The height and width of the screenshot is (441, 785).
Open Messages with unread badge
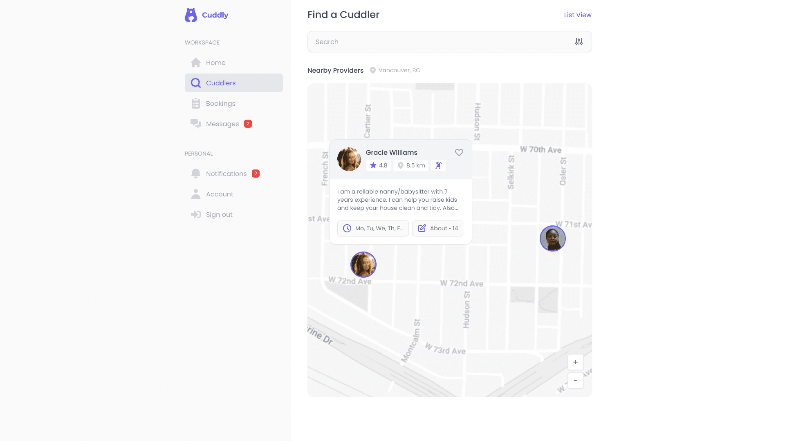[x=222, y=124]
